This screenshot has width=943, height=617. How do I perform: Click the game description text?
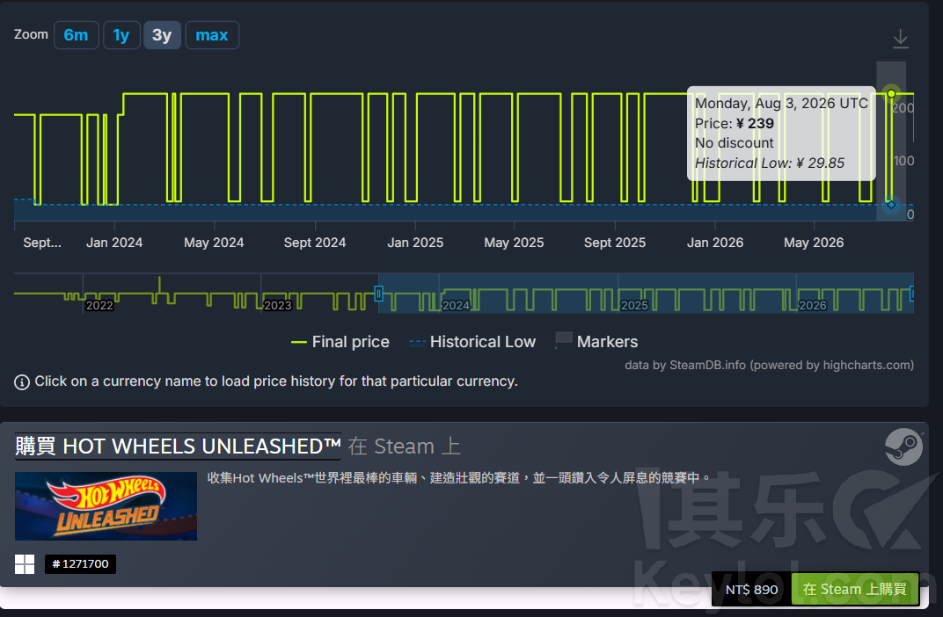tap(459, 477)
